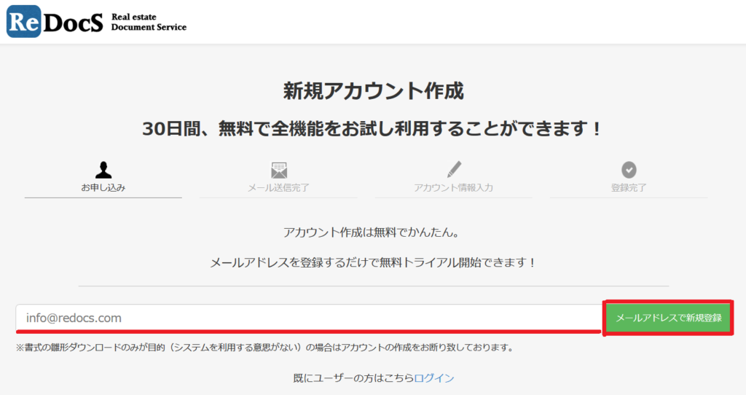Click the メールアドレスを登録するだけで text line
This screenshot has width=746, height=395.
point(374,262)
